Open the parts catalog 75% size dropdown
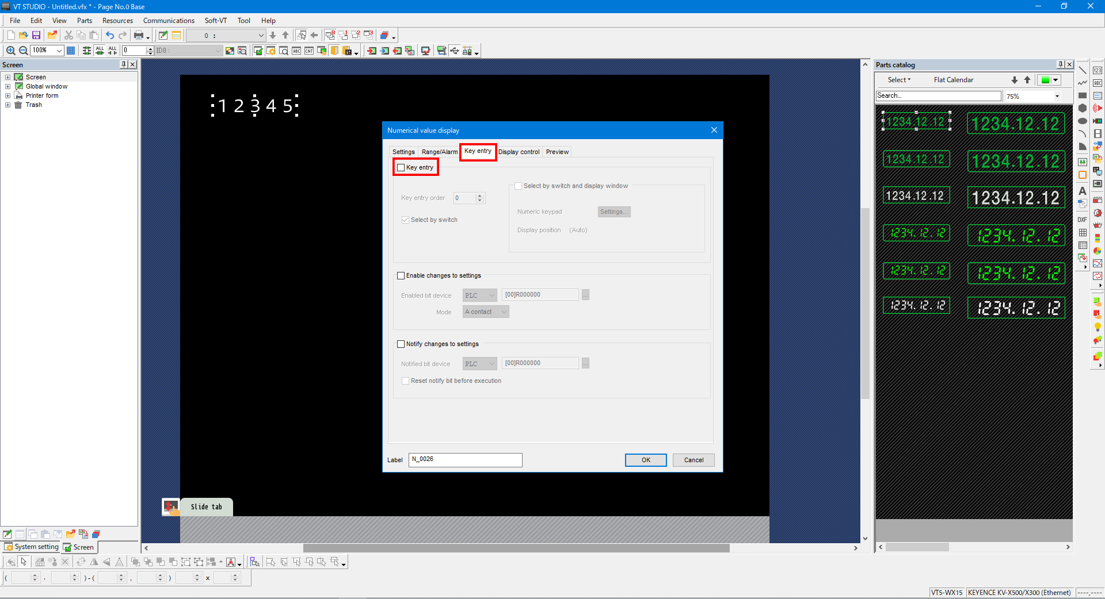1105x599 pixels. (1057, 97)
